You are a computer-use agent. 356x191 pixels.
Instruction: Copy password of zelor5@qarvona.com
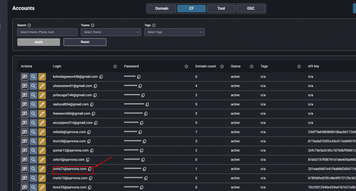(x=143, y=160)
